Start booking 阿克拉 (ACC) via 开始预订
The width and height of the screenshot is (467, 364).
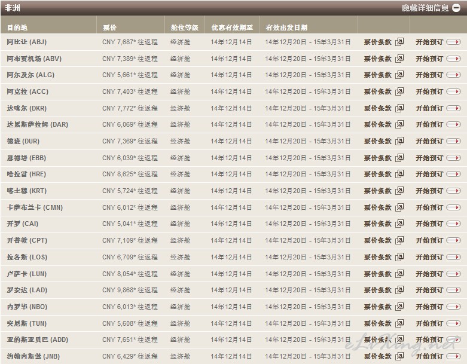(x=429, y=91)
